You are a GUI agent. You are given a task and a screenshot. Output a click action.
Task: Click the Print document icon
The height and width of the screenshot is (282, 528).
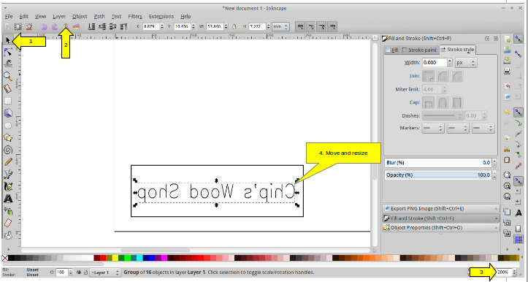[x=508, y=71]
